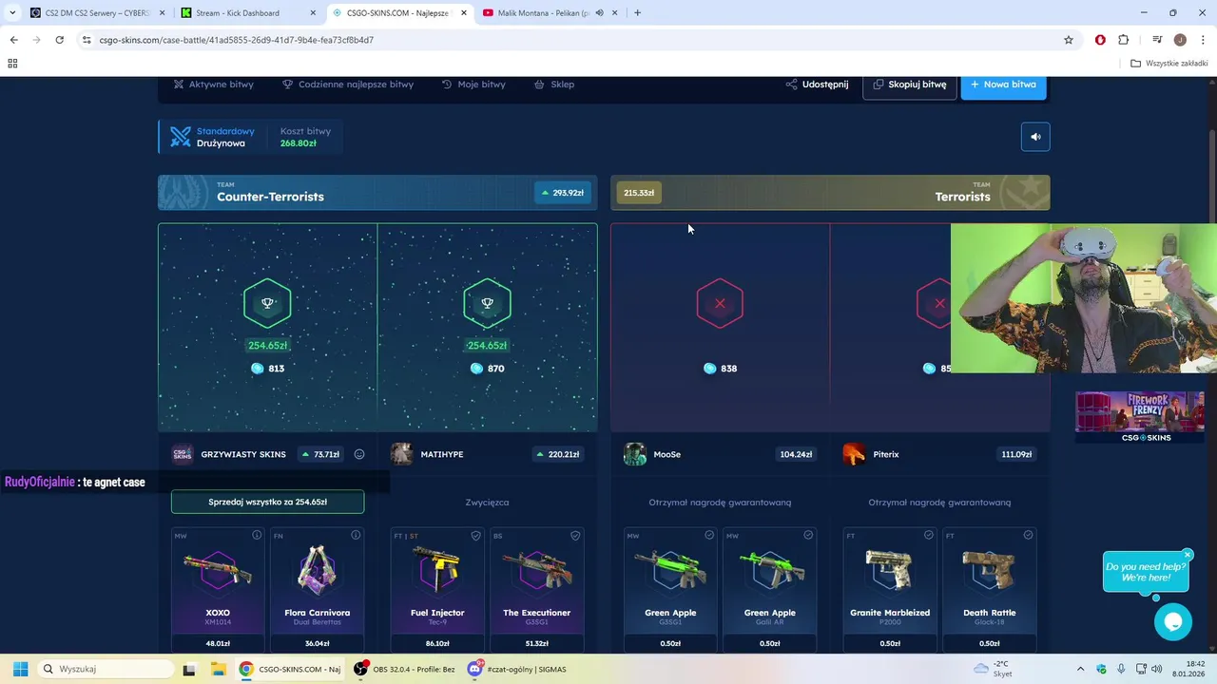Image resolution: width=1217 pixels, height=684 pixels.
Task: Click the info icon on XOXO card
Action: [257, 536]
